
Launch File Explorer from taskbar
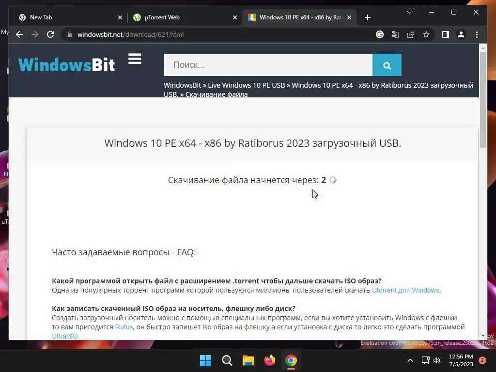[x=248, y=360]
